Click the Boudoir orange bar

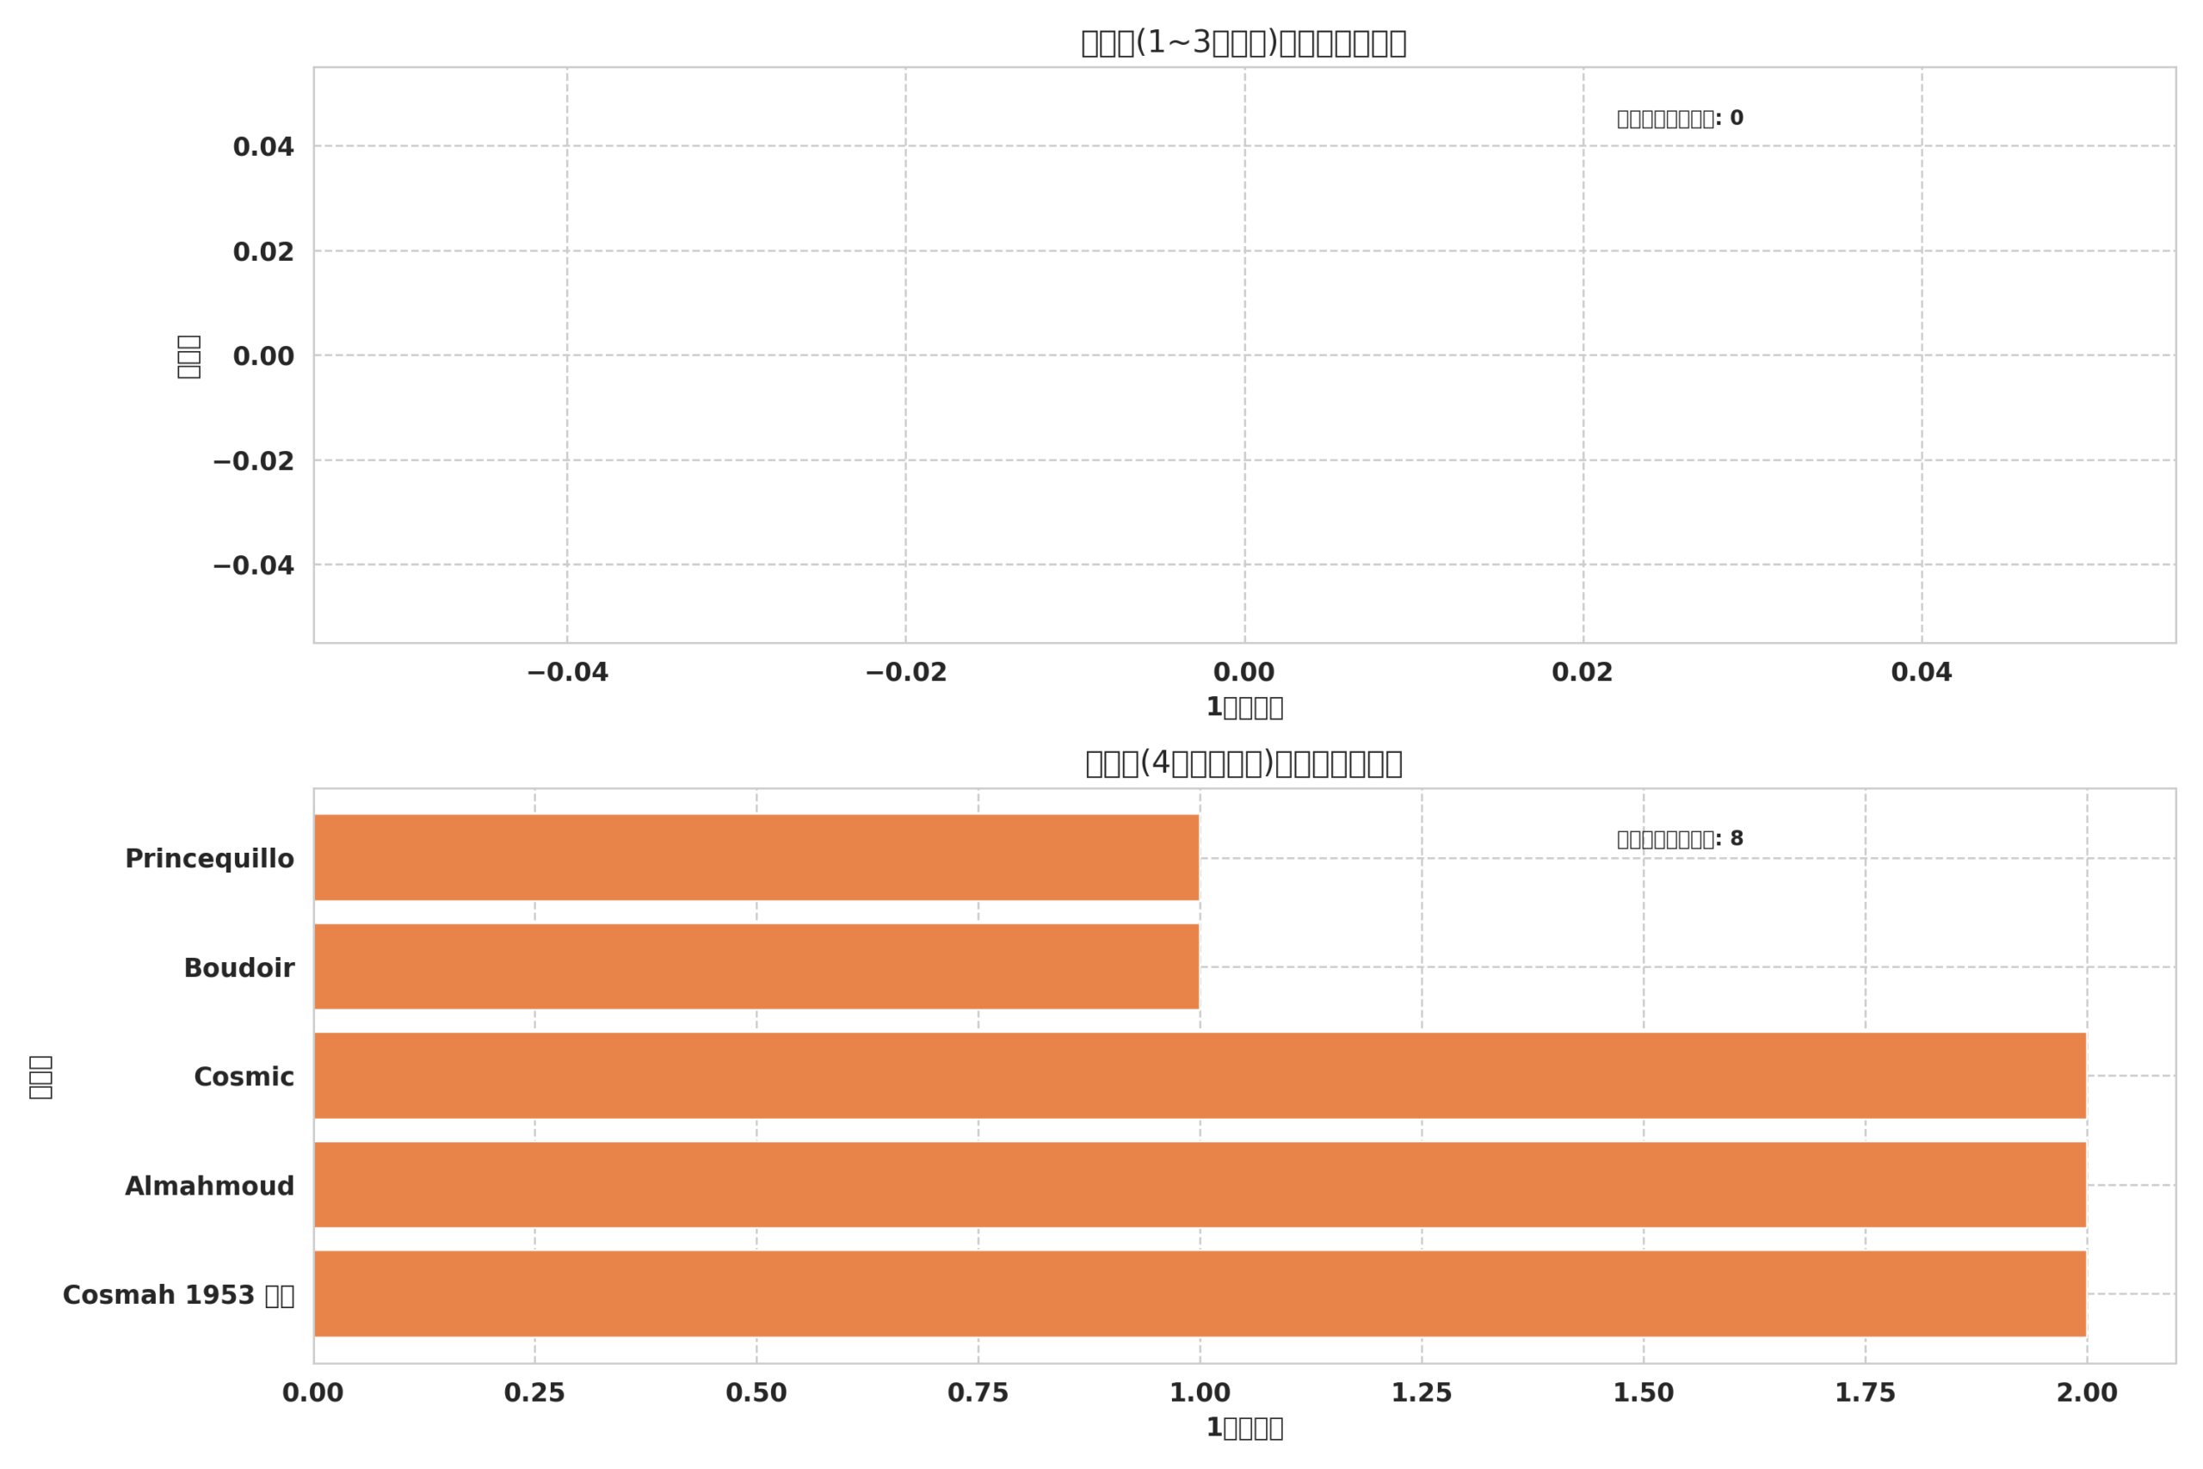[756, 966]
